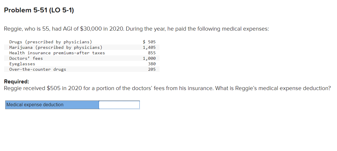The width and height of the screenshot is (337, 151).
Task: Click the Medical expense deduction answer field
Action: pyautogui.click(x=119, y=105)
